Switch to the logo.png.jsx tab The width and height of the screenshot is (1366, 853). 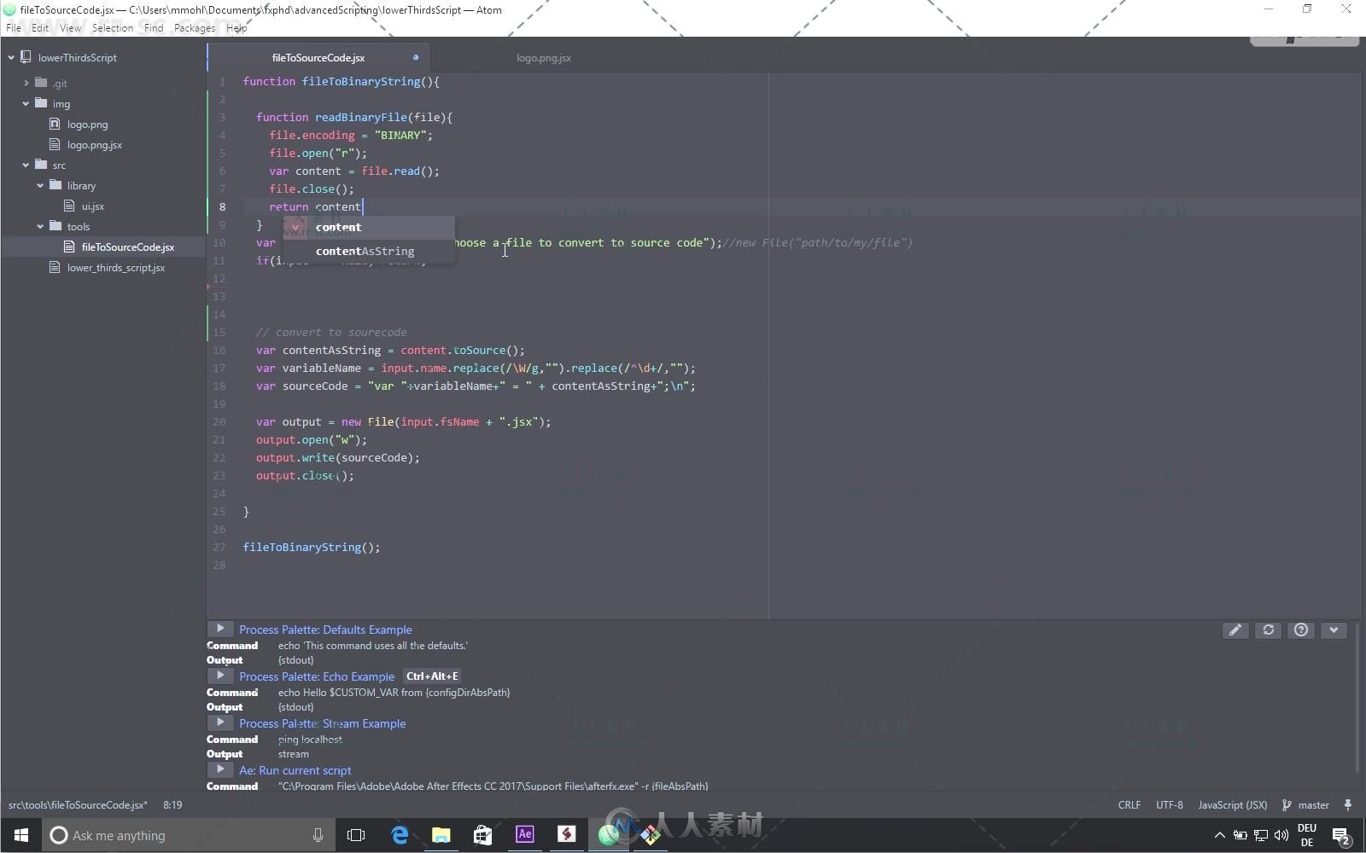point(544,57)
